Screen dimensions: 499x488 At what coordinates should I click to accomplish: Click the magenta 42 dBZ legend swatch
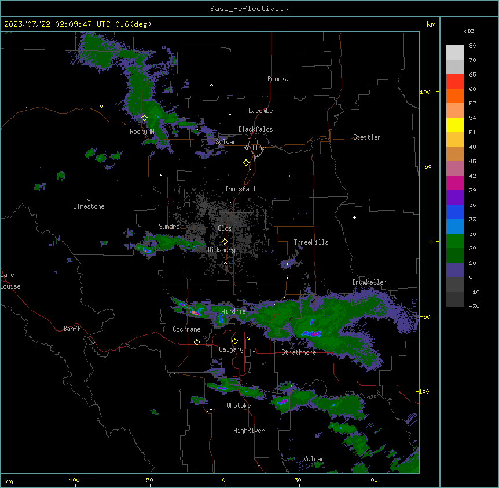[x=455, y=183]
